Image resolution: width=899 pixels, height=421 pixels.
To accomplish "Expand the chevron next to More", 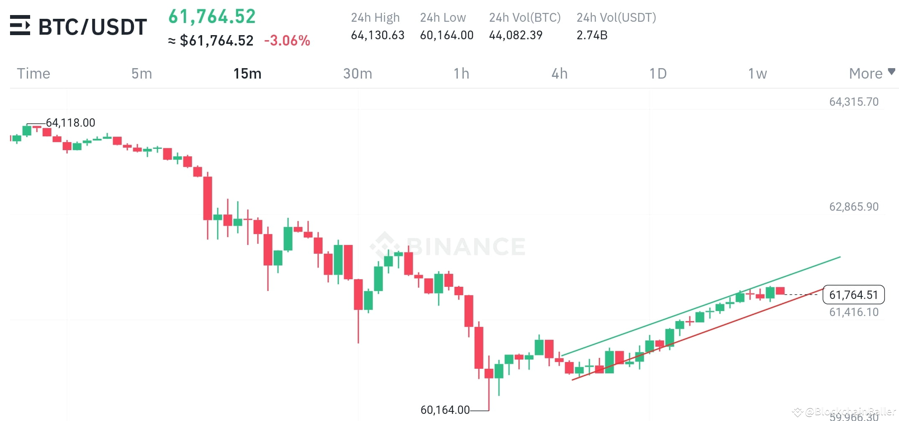I will pos(891,72).
